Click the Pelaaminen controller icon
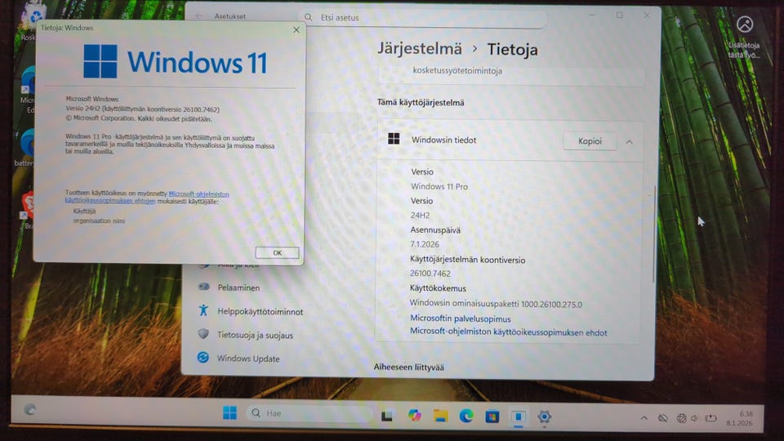Screen dimensions: 784x441 [203, 287]
